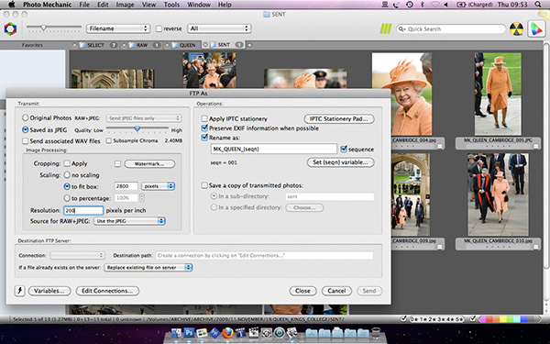
Task: Select Saved as JPEG radio button
Action: [x=26, y=129]
